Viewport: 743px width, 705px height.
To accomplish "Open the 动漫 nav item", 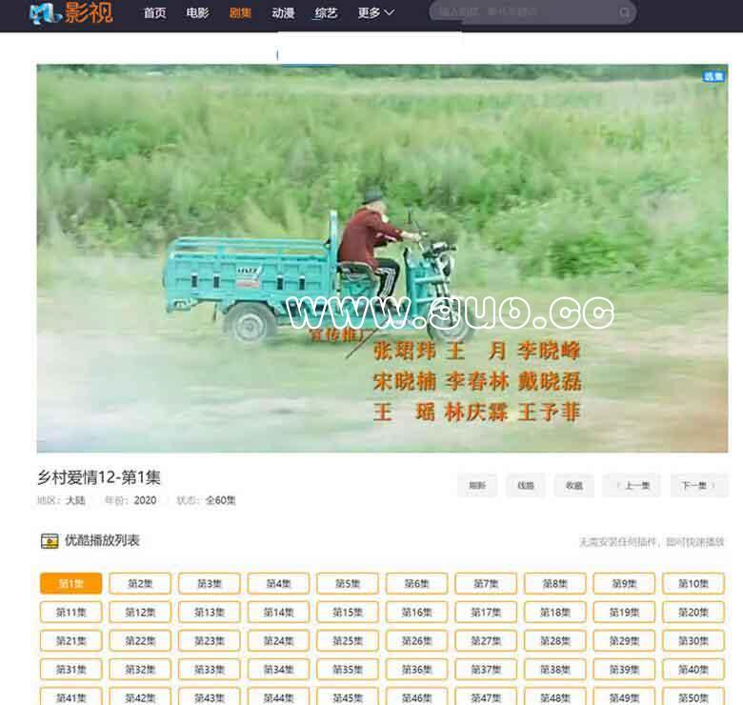I will 283,12.
